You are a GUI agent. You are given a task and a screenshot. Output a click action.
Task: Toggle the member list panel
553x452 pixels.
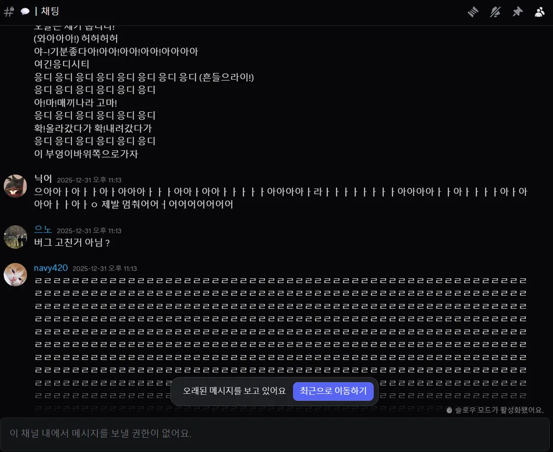pos(539,11)
